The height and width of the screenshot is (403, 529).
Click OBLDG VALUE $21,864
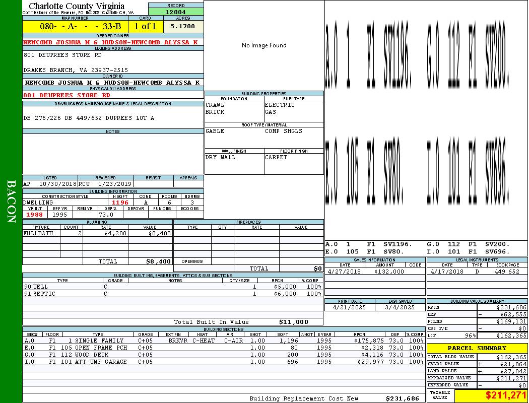coord(513,364)
